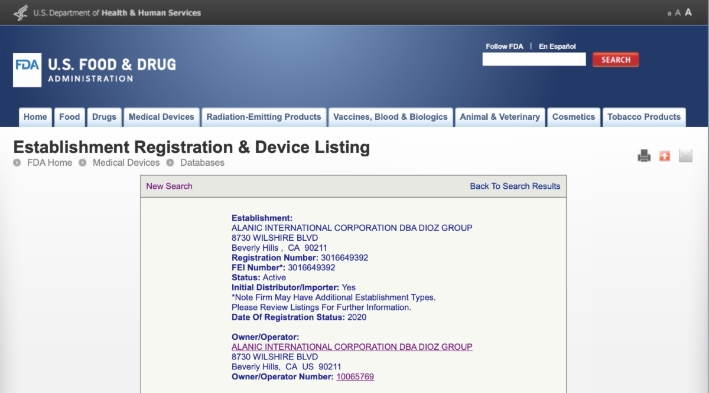The height and width of the screenshot is (393, 709).
Task: Open the Medical Devices breadcrumb
Action: pyautogui.click(x=126, y=162)
